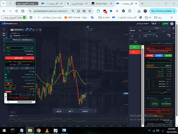This screenshot has width=178, height=134.
Task: Click the yellow 80% percentage field
Action: tap(9, 83)
